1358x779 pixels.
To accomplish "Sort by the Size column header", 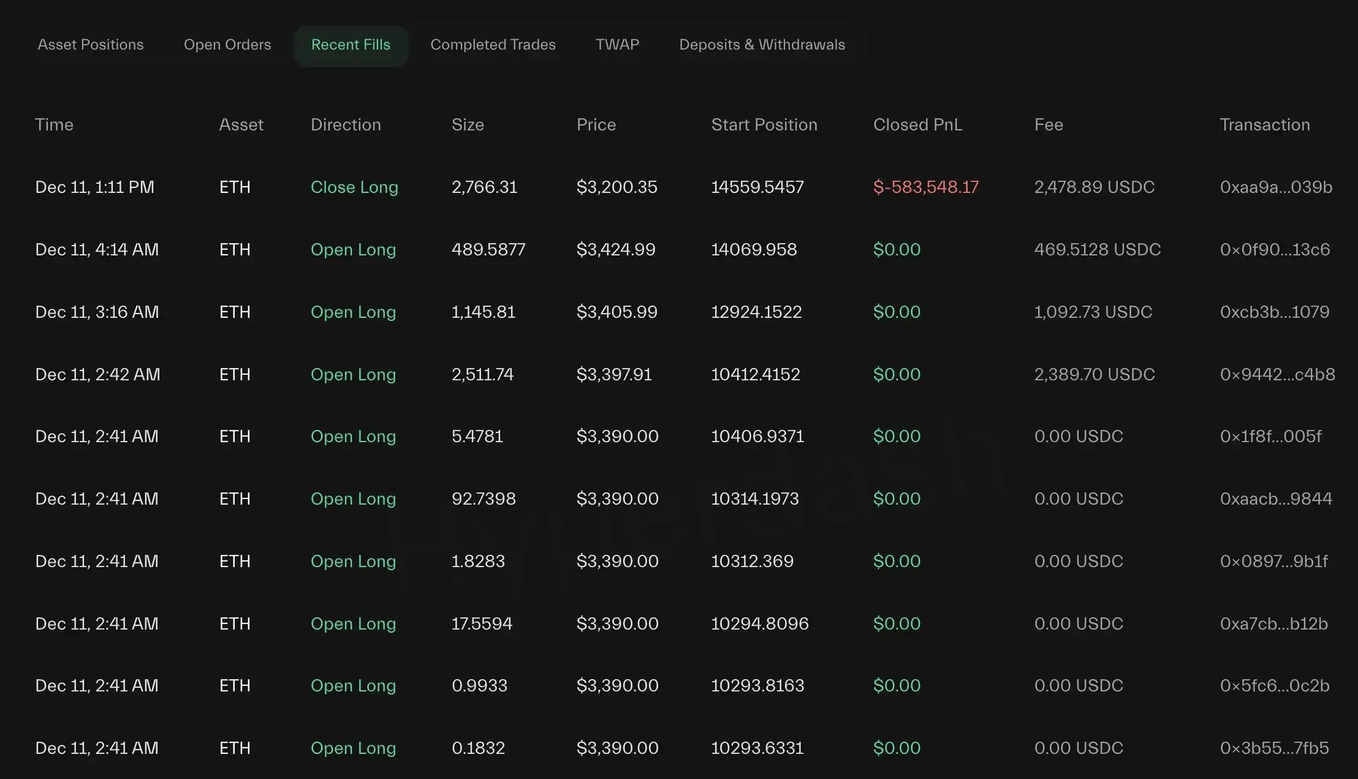I will coord(468,125).
